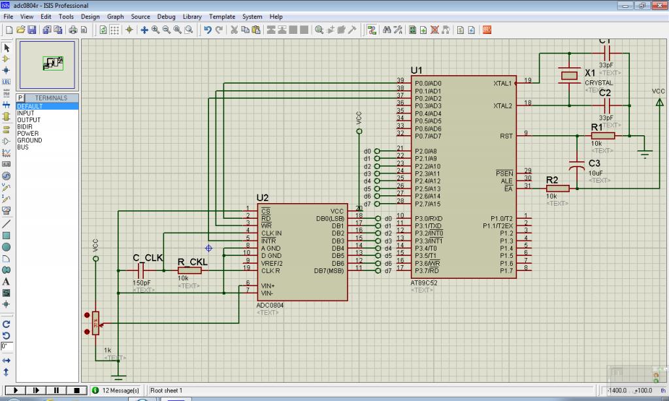
Task: Flip vertically with the Y-mirror icon
Action: click(x=7, y=372)
